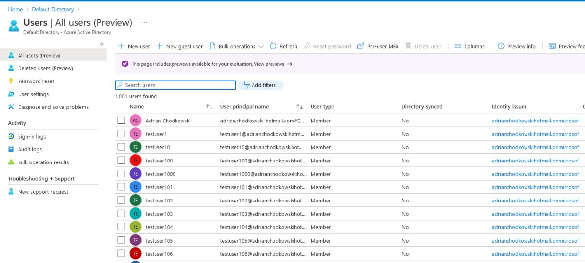Click the Users page header icon

[x=15, y=25]
